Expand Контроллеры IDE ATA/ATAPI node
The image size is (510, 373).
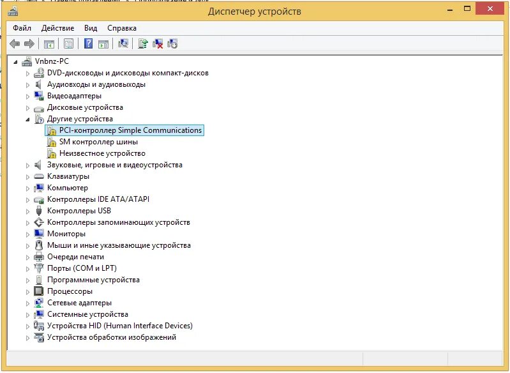pos(27,200)
